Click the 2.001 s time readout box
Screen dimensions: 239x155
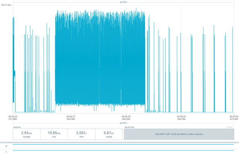[81, 134]
